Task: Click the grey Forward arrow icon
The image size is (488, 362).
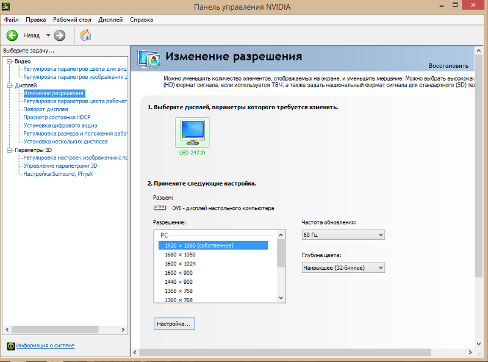Action: click(59, 35)
